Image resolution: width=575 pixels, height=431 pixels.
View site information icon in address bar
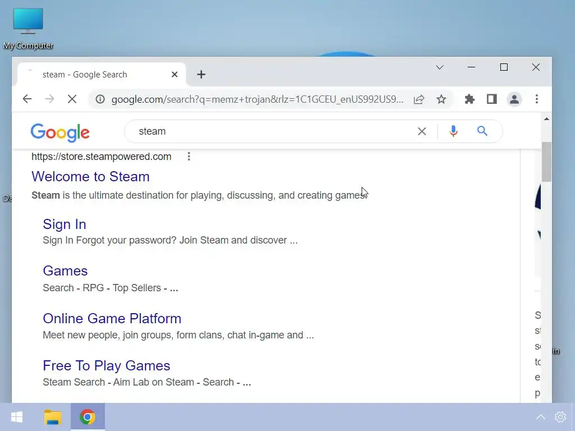pos(100,99)
